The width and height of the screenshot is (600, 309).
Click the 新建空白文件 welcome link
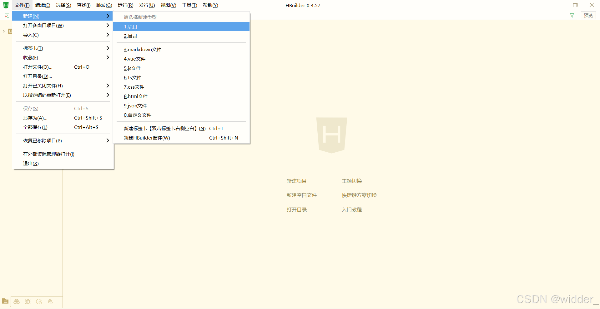pos(301,195)
